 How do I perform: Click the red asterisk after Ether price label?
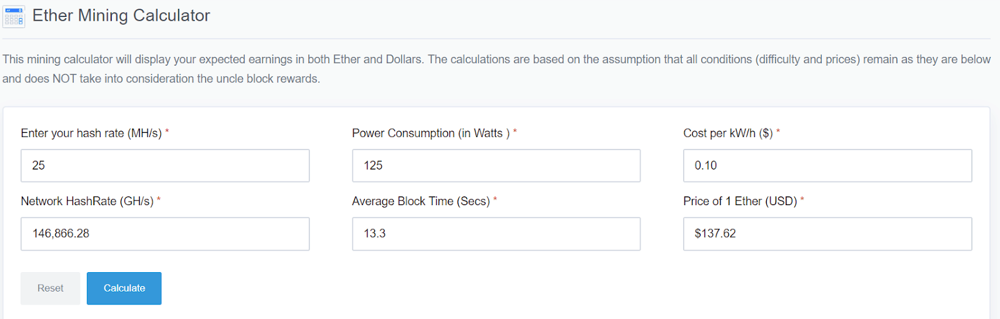pos(802,200)
